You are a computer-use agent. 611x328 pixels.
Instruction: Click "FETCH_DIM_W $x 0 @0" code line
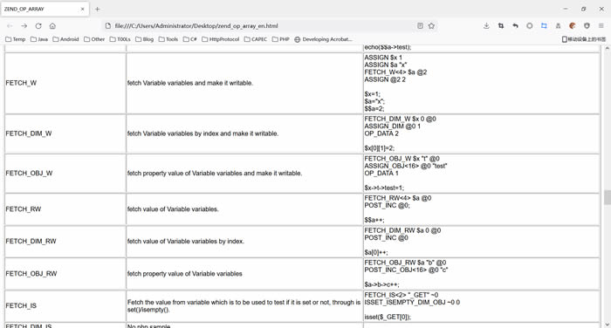point(400,119)
